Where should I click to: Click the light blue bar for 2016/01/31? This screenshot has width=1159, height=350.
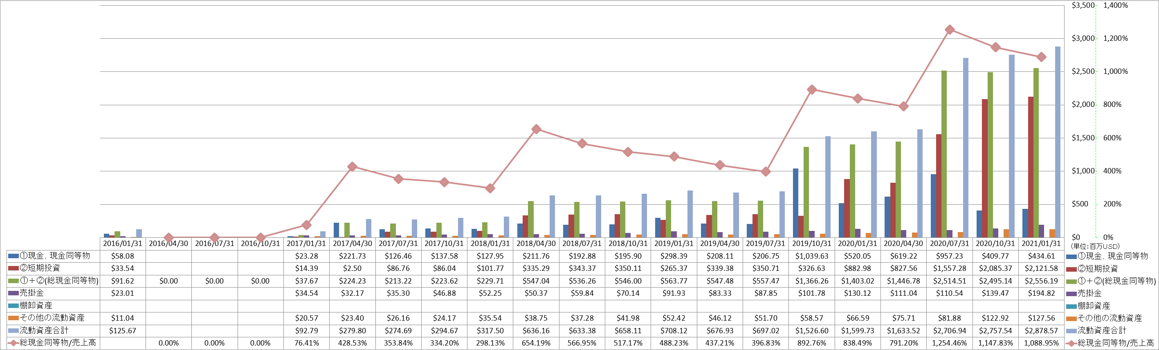click(x=139, y=233)
